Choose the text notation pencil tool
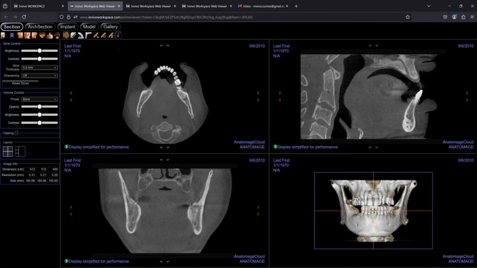 tap(111, 35)
